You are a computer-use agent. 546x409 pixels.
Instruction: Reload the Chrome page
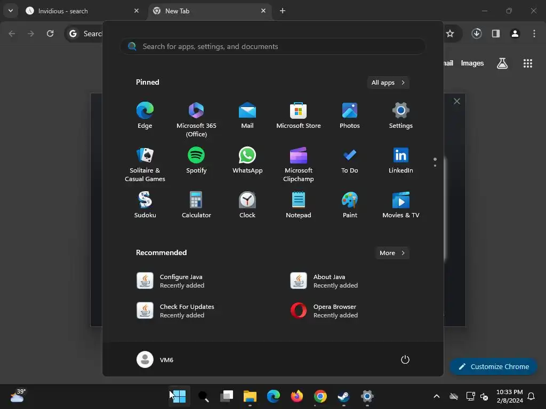50,34
